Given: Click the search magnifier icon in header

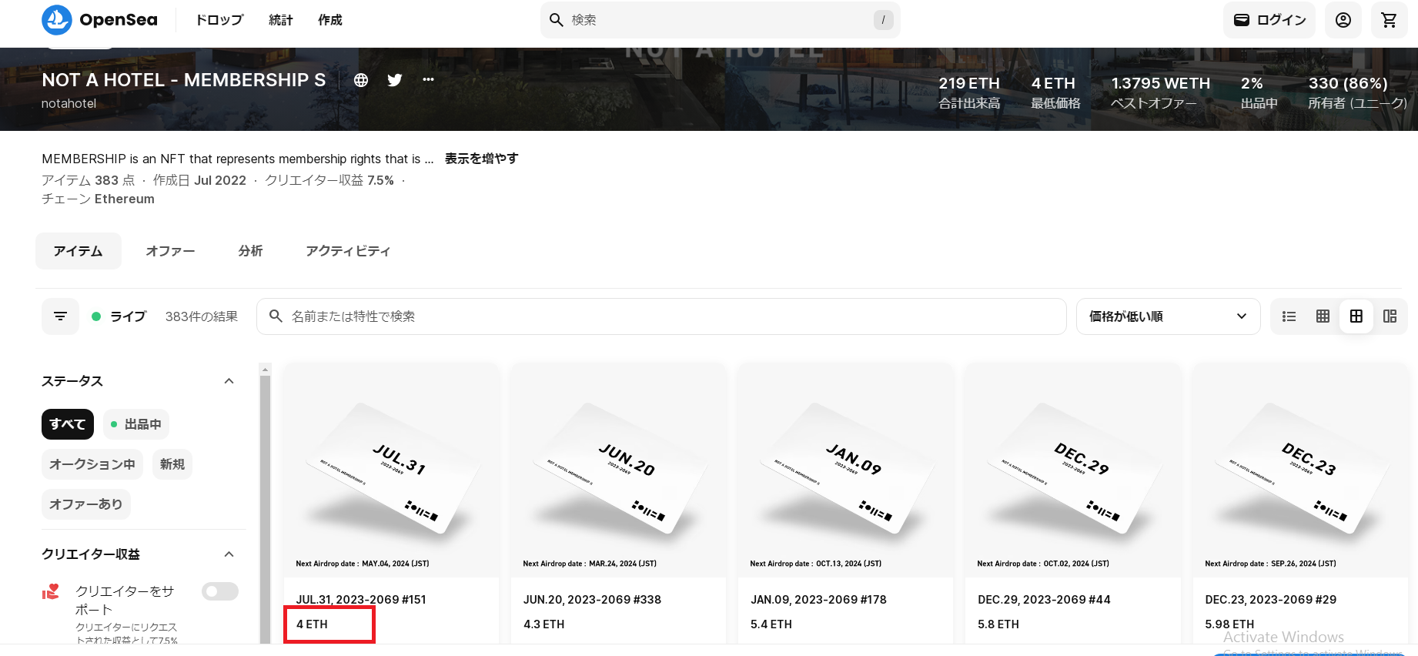Looking at the screenshot, I should click(x=557, y=20).
